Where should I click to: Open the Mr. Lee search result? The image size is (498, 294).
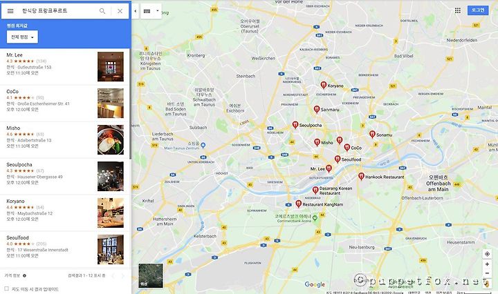[x=65, y=66]
